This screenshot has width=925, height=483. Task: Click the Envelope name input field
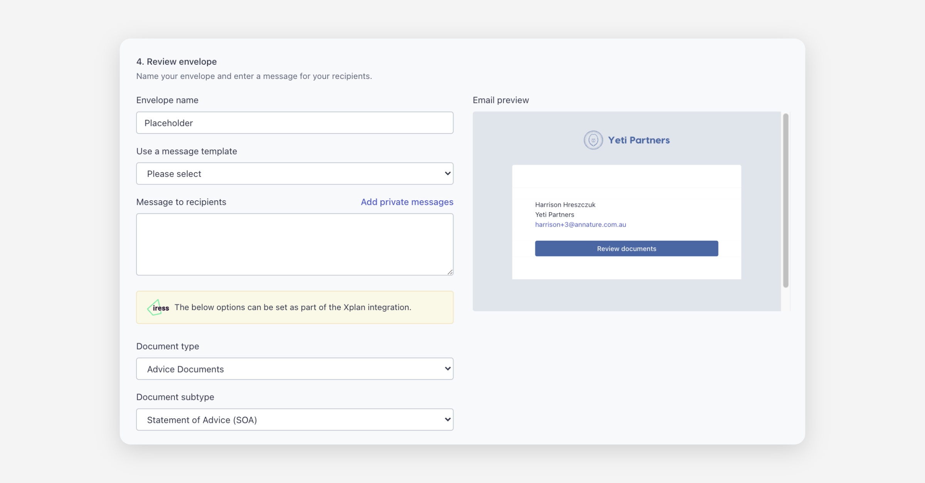(x=294, y=123)
